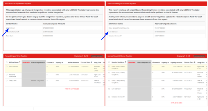Select Drax, Groot, Shield, Okoye Inc. total row
208x111 pixels.
coord(157,28)
